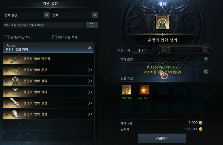Click the green question mark help icon
Viewport: 223px width, 145px height.
click(206, 59)
